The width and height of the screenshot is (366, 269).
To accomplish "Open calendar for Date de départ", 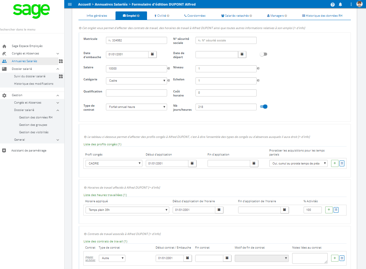I will point(242,54).
